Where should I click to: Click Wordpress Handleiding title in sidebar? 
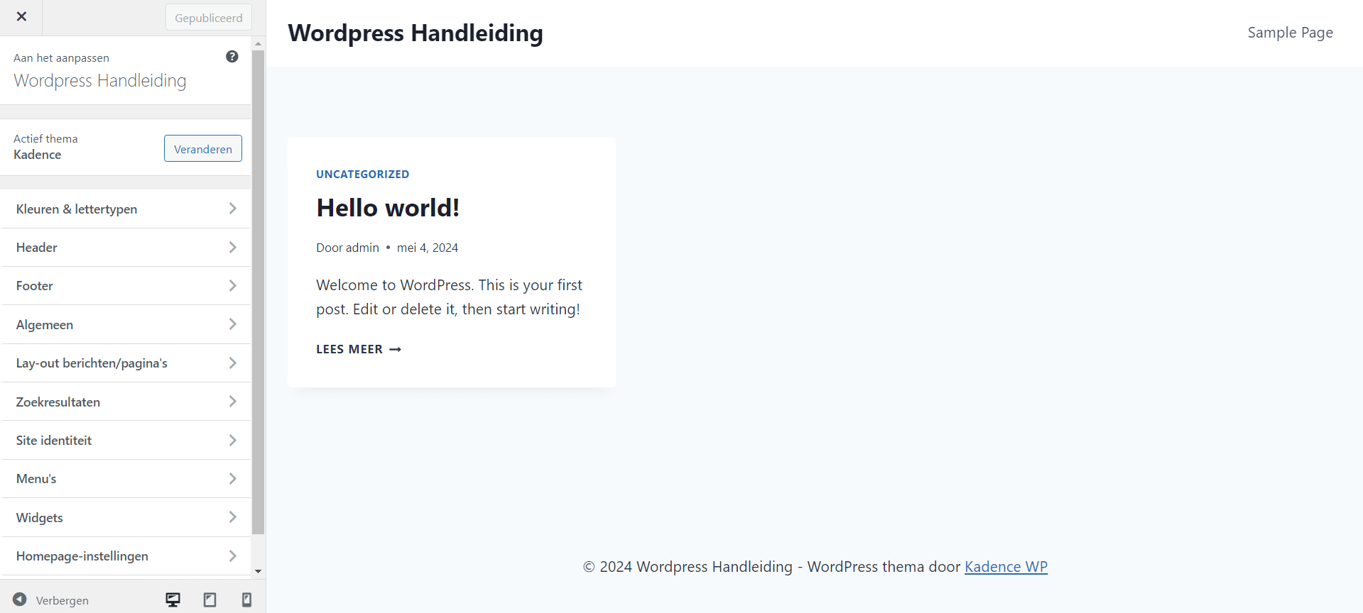[100, 81]
